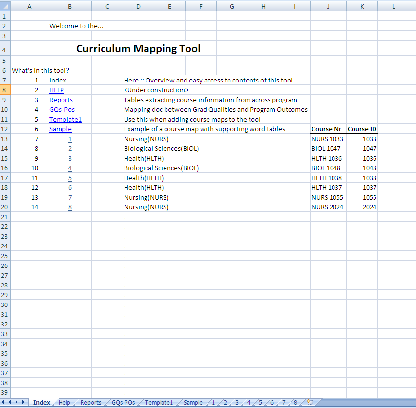Switch to the Reports sheet tab
Image resolution: width=416 pixels, height=408 pixels.
pos(91,403)
